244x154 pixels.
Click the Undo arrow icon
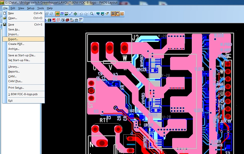click(x=81, y=14)
